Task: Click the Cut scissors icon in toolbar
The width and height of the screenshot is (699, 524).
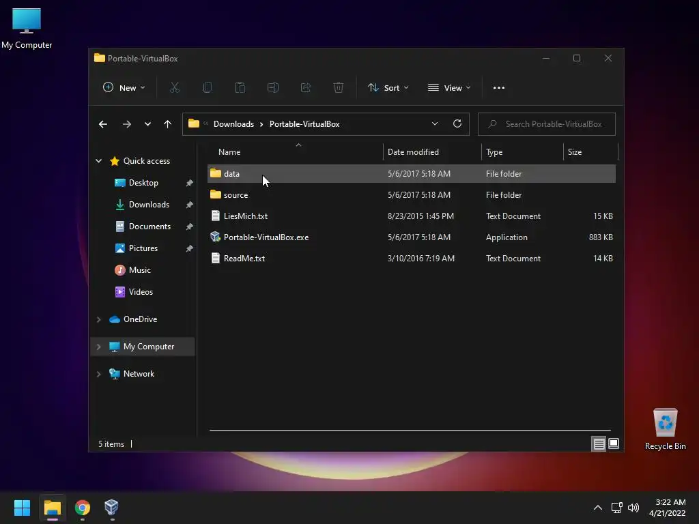Action: click(x=174, y=87)
